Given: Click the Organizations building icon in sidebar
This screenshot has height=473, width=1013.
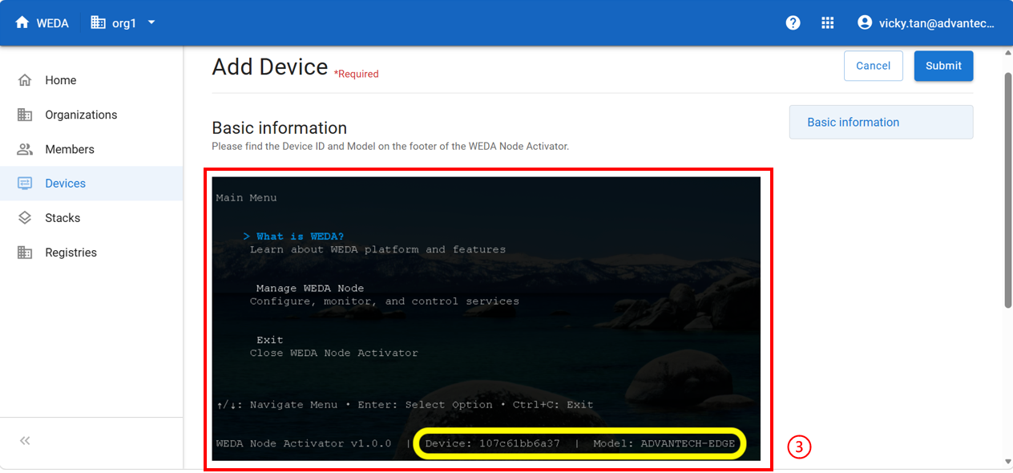Looking at the screenshot, I should pos(25,115).
